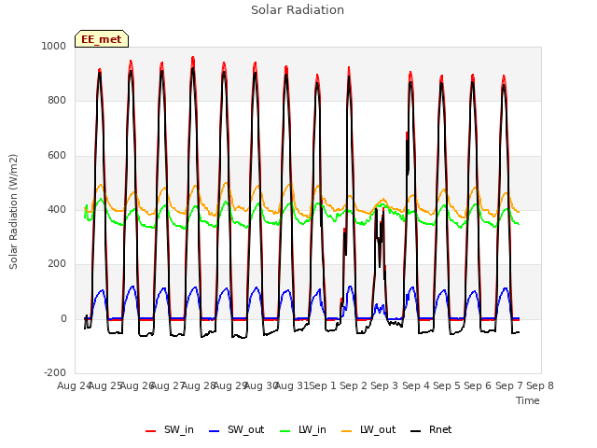597x448 pixels.
Task: Toggle the SW_out legend entry
Action: coord(236,429)
